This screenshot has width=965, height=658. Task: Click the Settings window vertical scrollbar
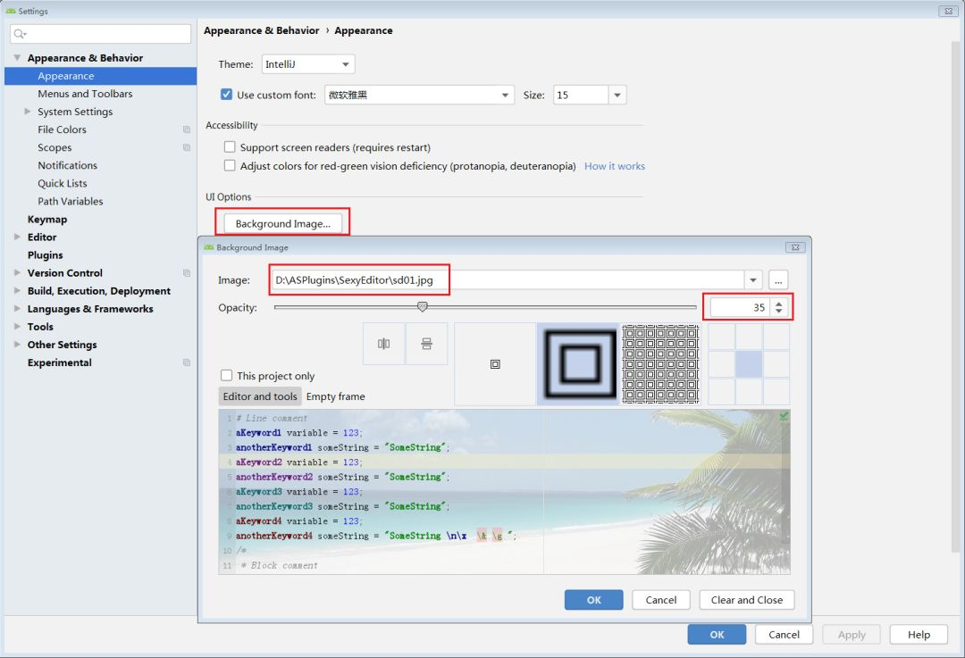point(956,296)
